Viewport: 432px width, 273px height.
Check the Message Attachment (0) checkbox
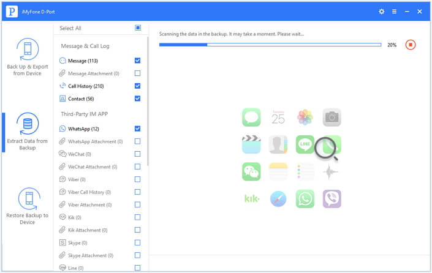137,73
